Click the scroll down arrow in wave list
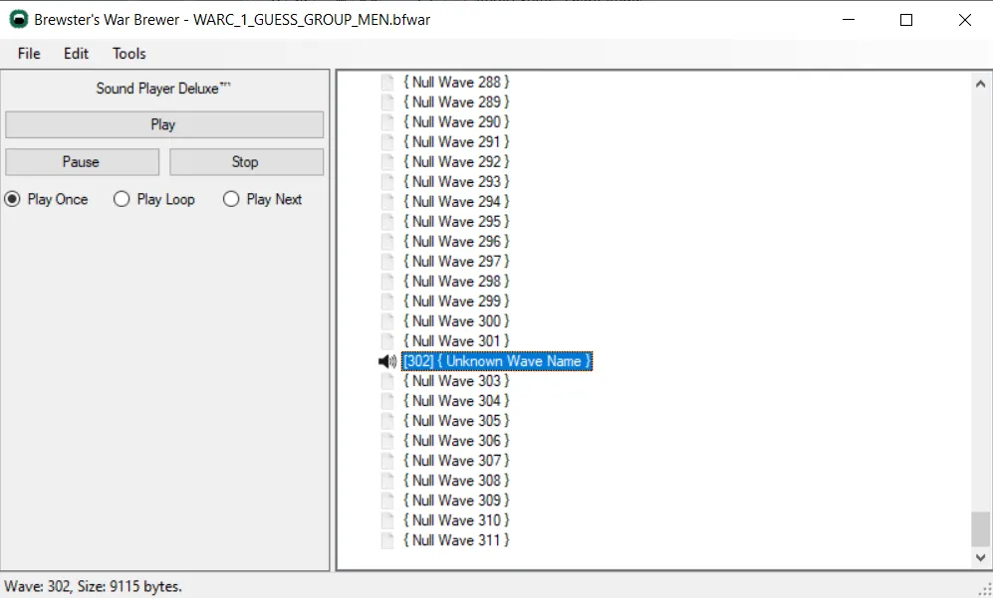The height and width of the screenshot is (598, 993). tap(981, 558)
